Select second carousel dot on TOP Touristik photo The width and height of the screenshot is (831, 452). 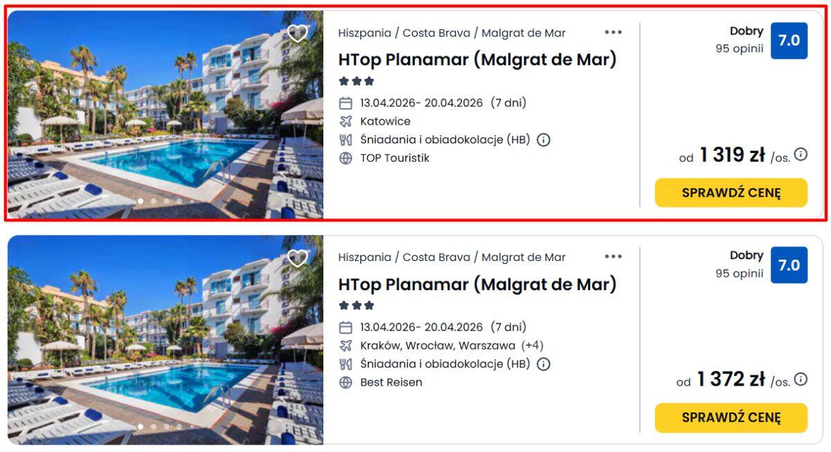[153, 201]
